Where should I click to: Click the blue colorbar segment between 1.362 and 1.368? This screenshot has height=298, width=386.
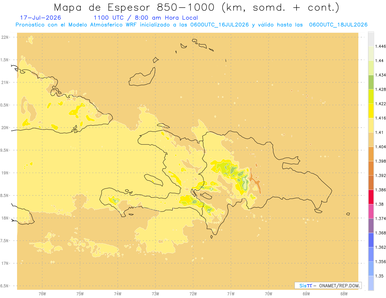click(x=371, y=240)
